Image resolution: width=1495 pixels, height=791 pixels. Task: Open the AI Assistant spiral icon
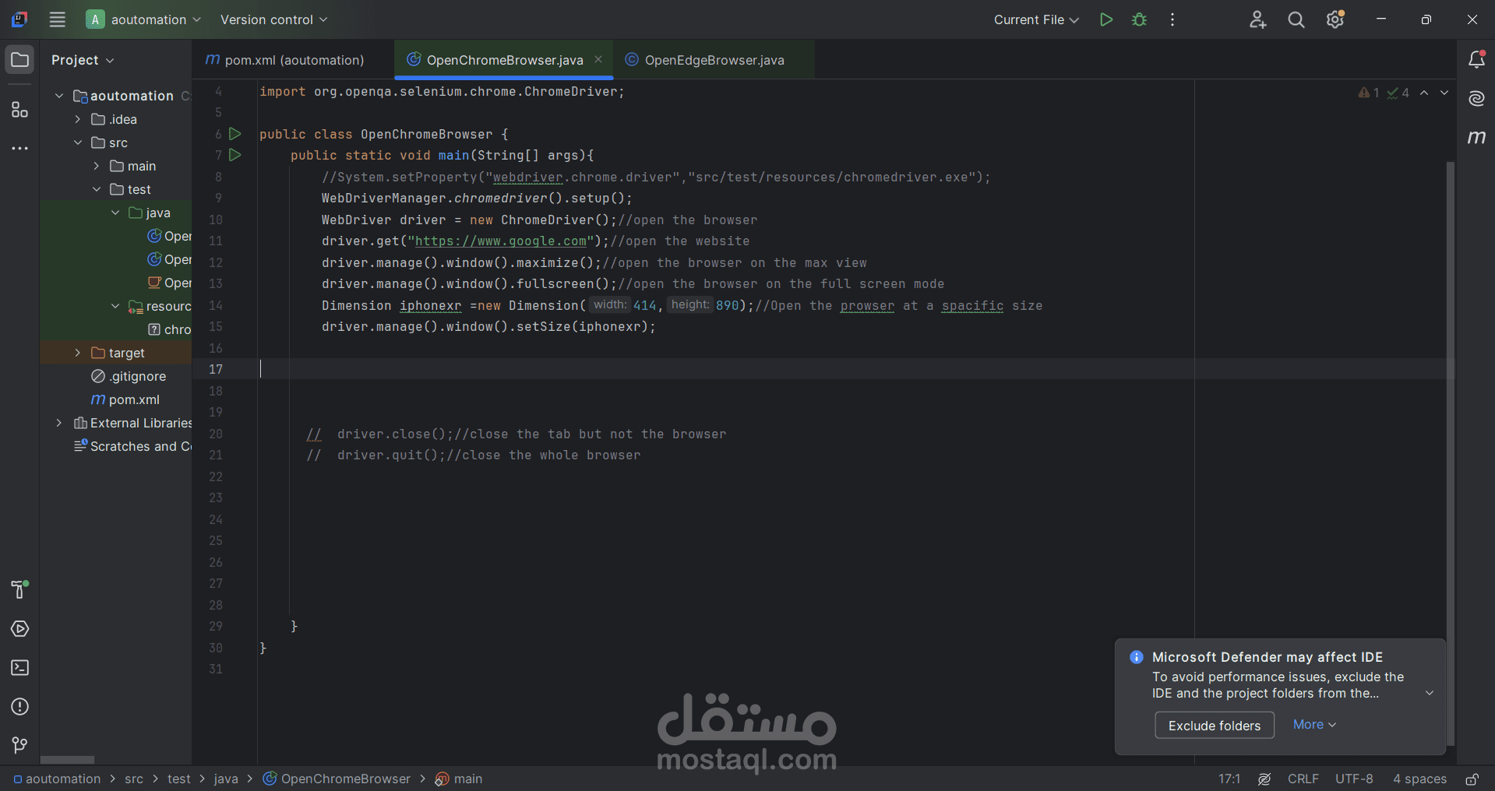[x=1476, y=98]
